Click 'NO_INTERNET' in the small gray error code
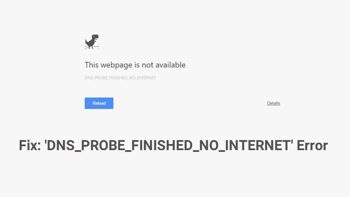Viewport: 350px width, 197px height. click(143, 78)
